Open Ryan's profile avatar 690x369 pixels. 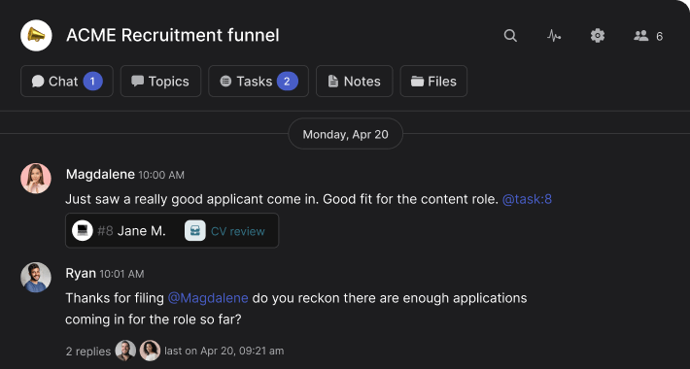[36, 278]
